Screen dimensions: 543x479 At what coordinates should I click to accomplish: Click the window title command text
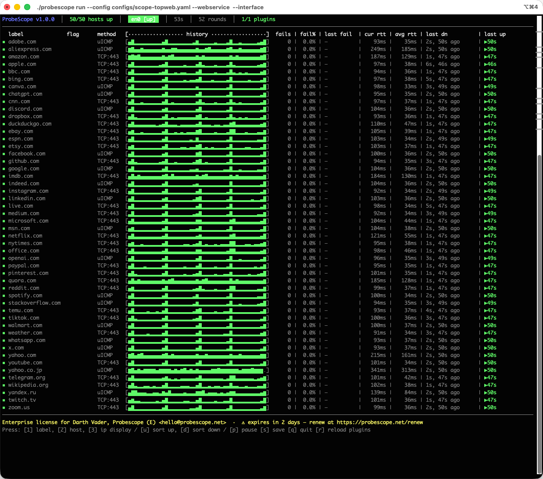pos(150,7)
